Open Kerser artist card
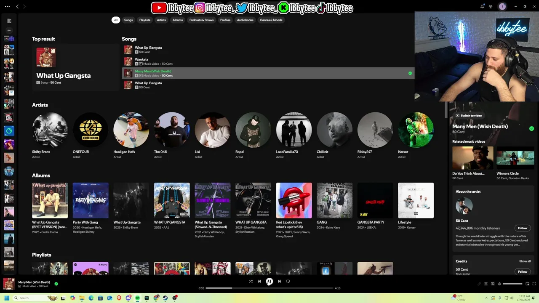 click(x=416, y=136)
